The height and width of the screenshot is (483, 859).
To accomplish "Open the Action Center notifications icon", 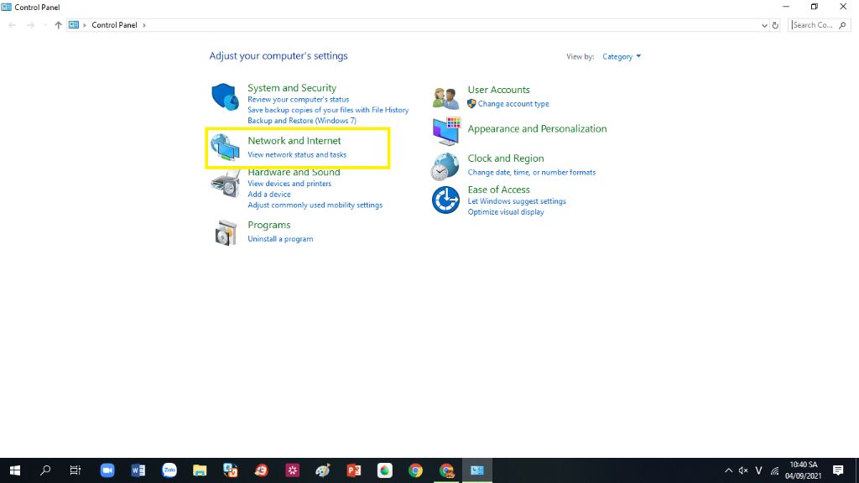I will point(838,470).
